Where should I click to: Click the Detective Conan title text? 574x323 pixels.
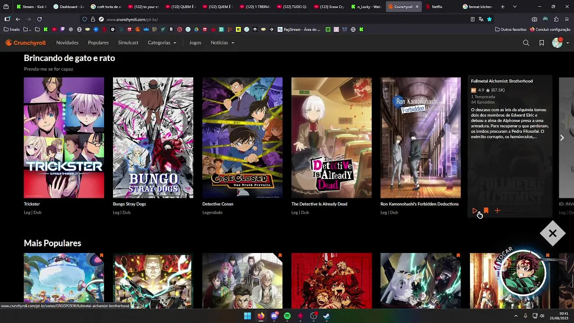(x=217, y=204)
